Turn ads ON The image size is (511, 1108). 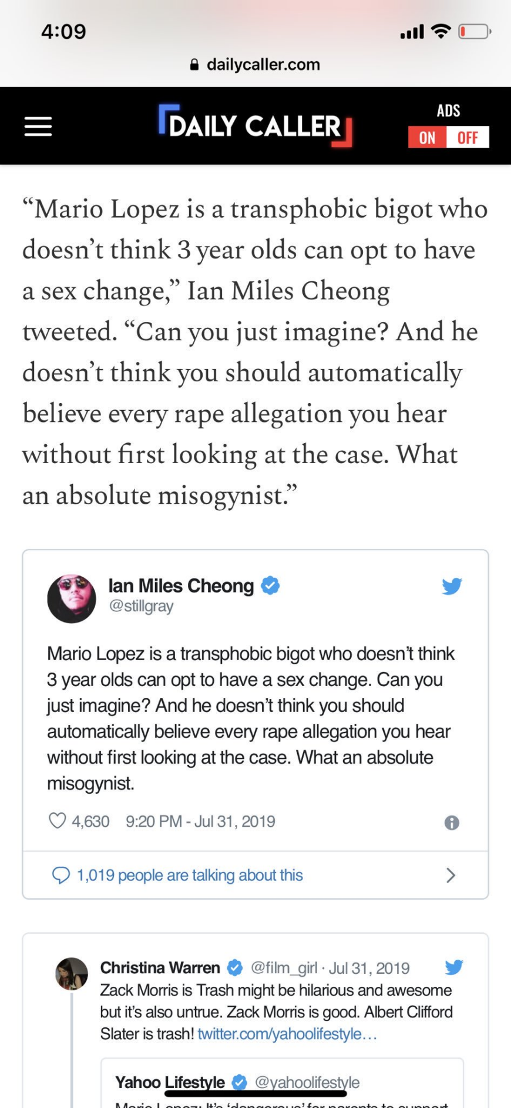point(427,138)
